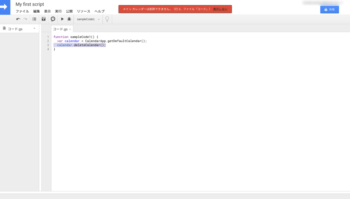The height and width of the screenshot is (199, 350).
Task: Open the 編集 menu
Action: tap(37, 11)
